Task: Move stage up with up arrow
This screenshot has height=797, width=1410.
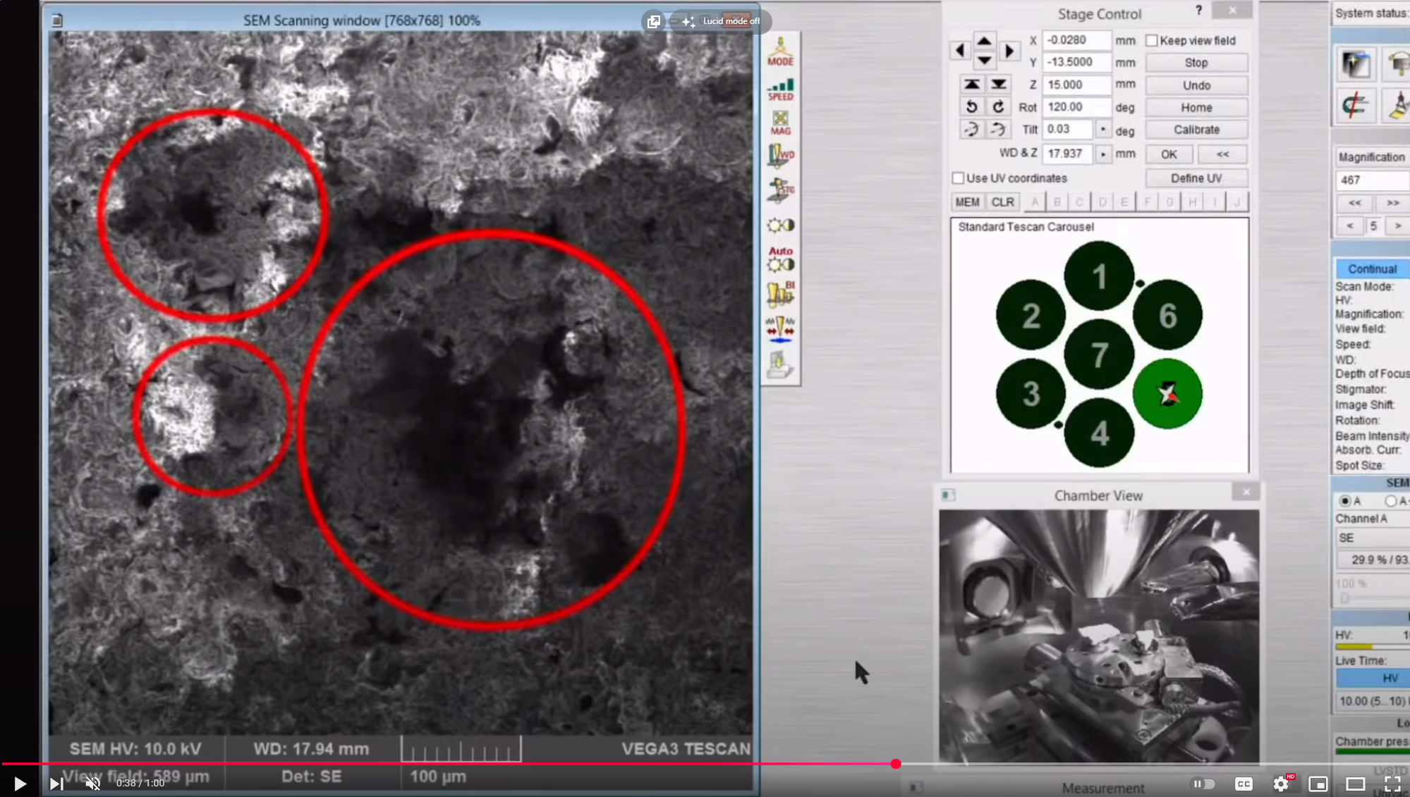Action: pyautogui.click(x=984, y=40)
